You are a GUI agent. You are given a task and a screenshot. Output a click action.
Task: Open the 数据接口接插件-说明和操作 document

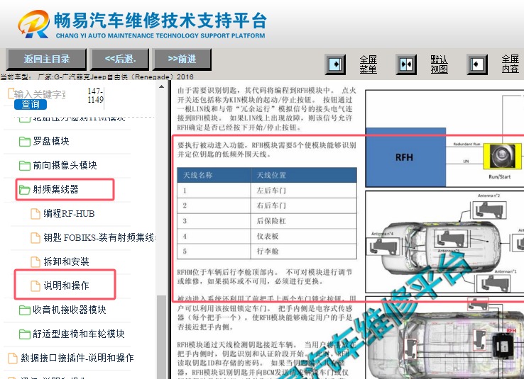77,358
